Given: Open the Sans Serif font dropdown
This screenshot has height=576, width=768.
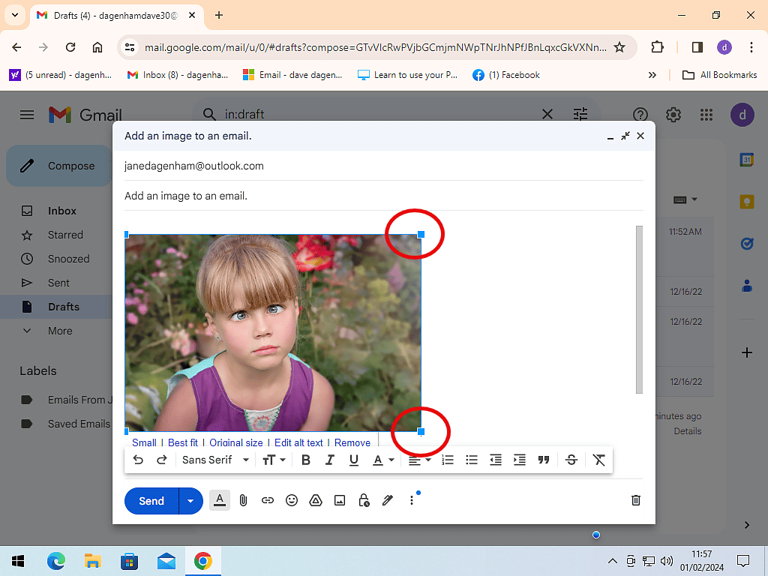Looking at the screenshot, I should point(215,460).
